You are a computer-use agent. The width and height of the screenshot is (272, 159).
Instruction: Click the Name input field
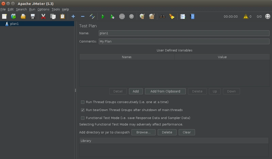pos(184,33)
